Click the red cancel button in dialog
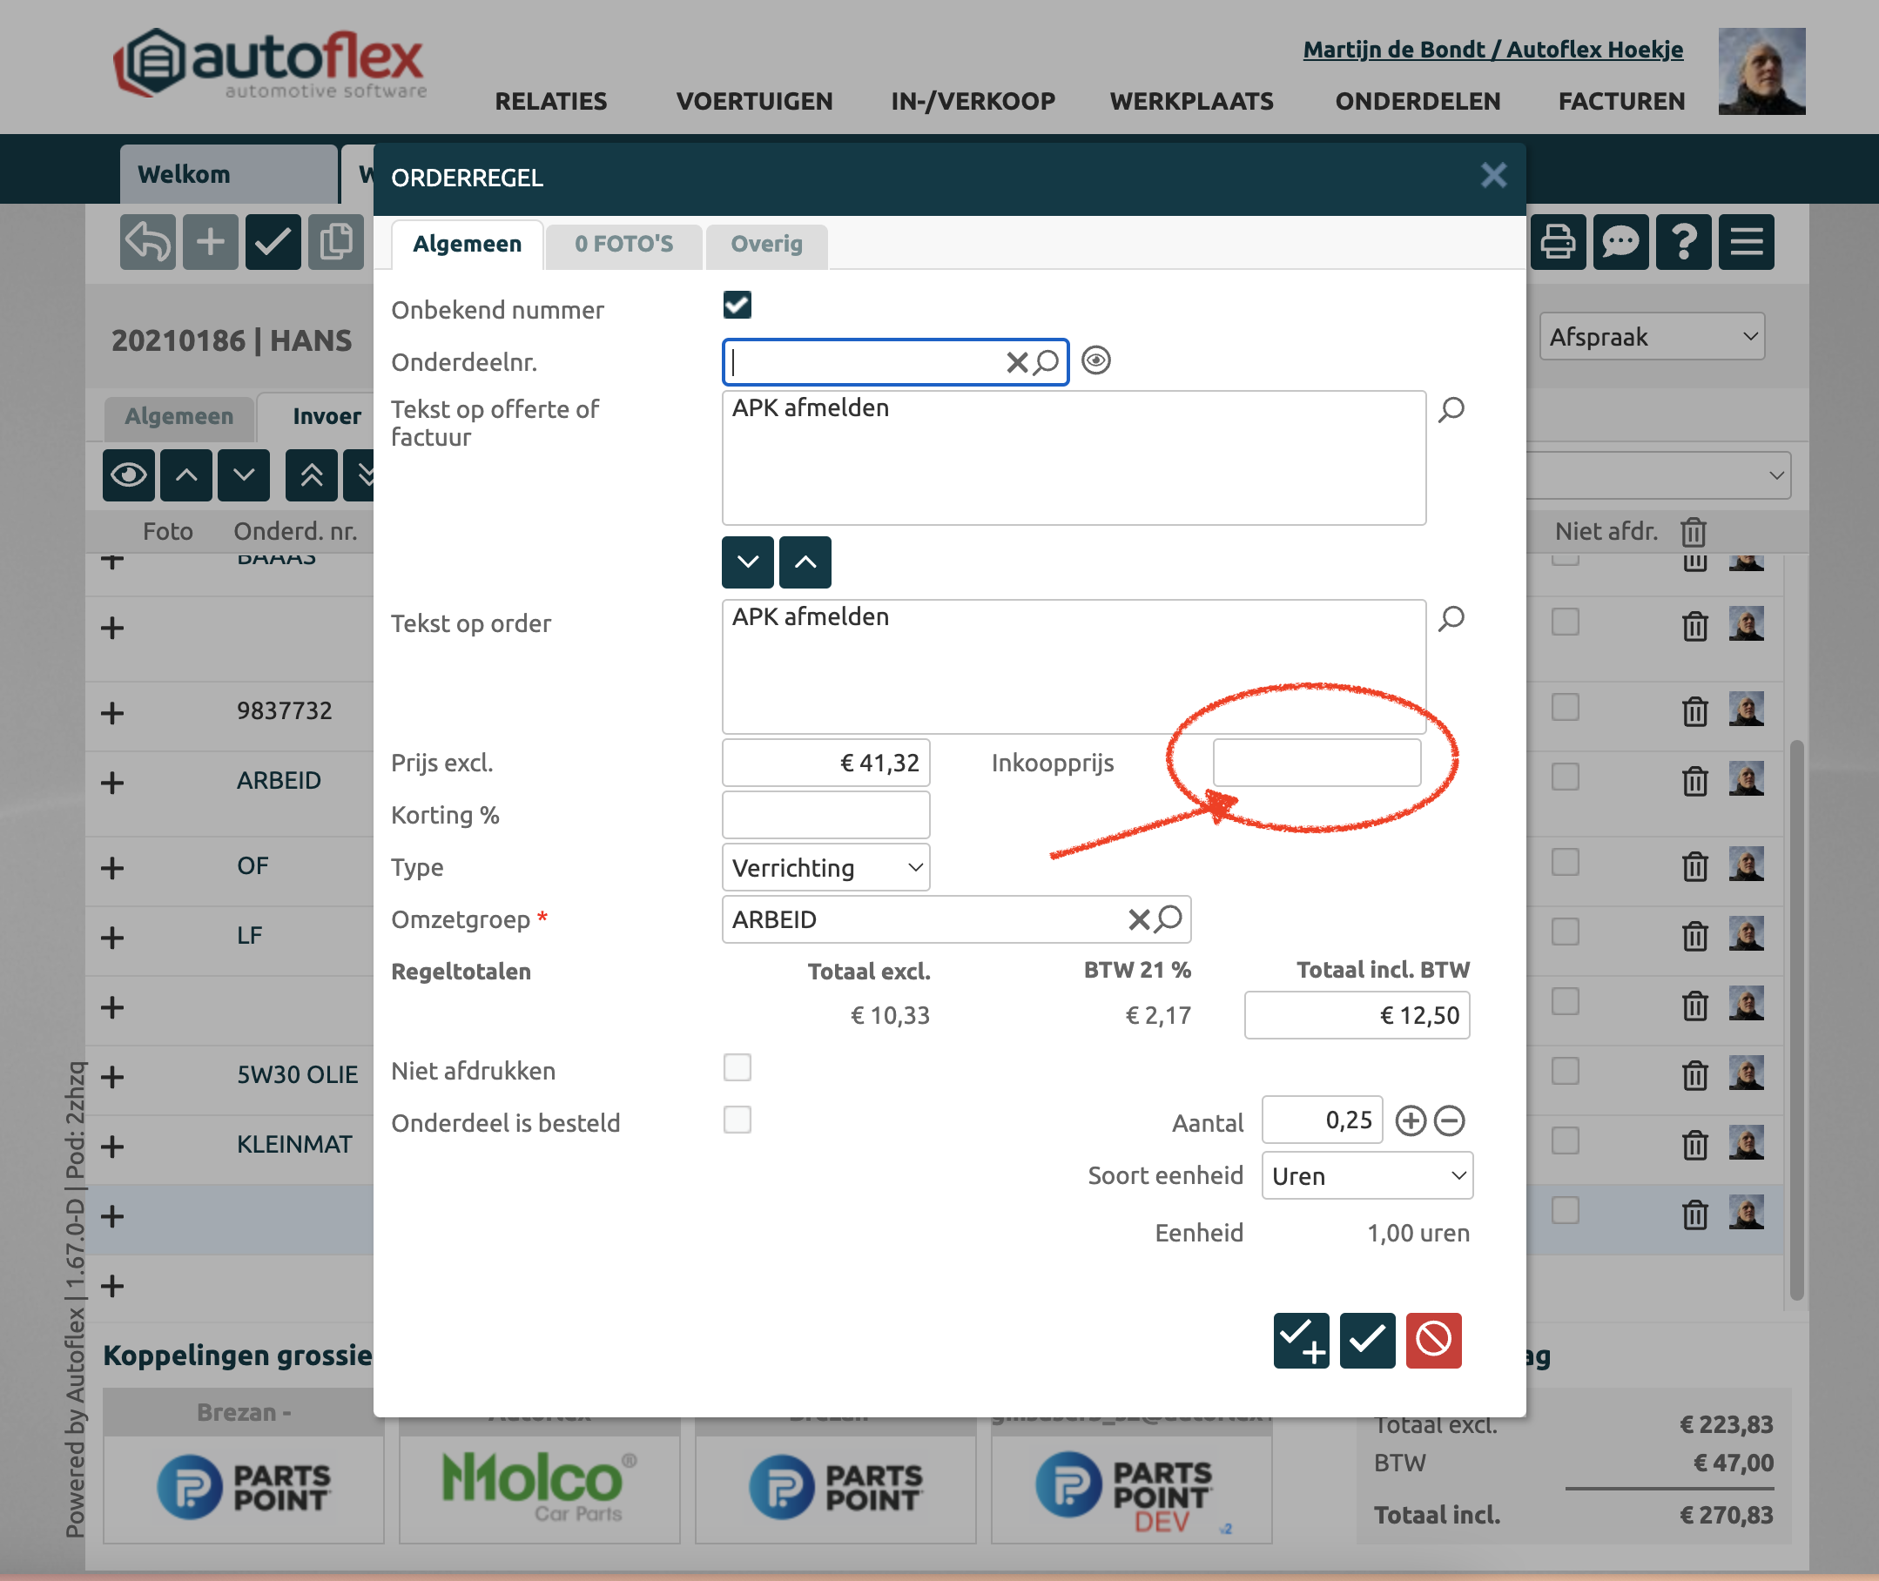 tap(1432, 1340)
